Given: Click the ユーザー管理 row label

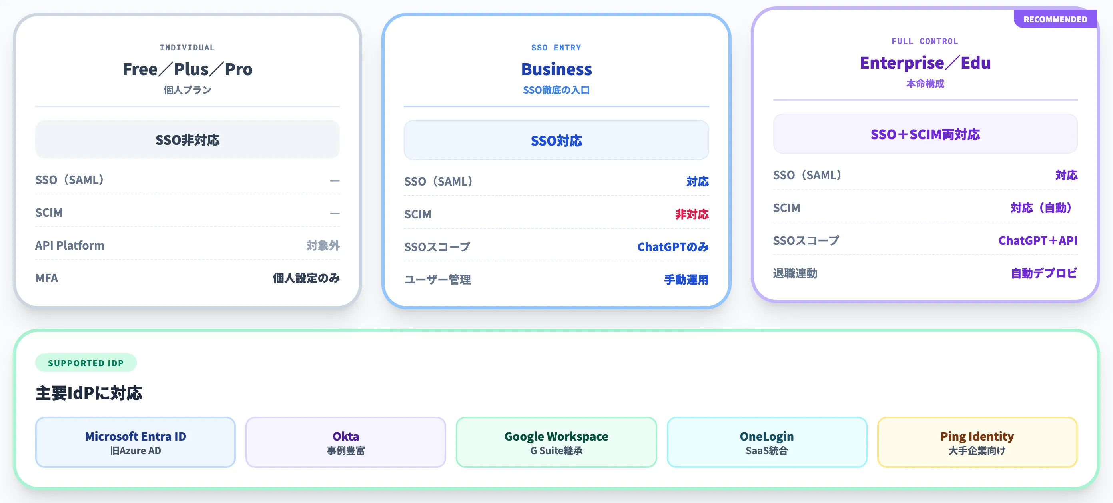Looking at the screenshot, I should pos(437,279).
